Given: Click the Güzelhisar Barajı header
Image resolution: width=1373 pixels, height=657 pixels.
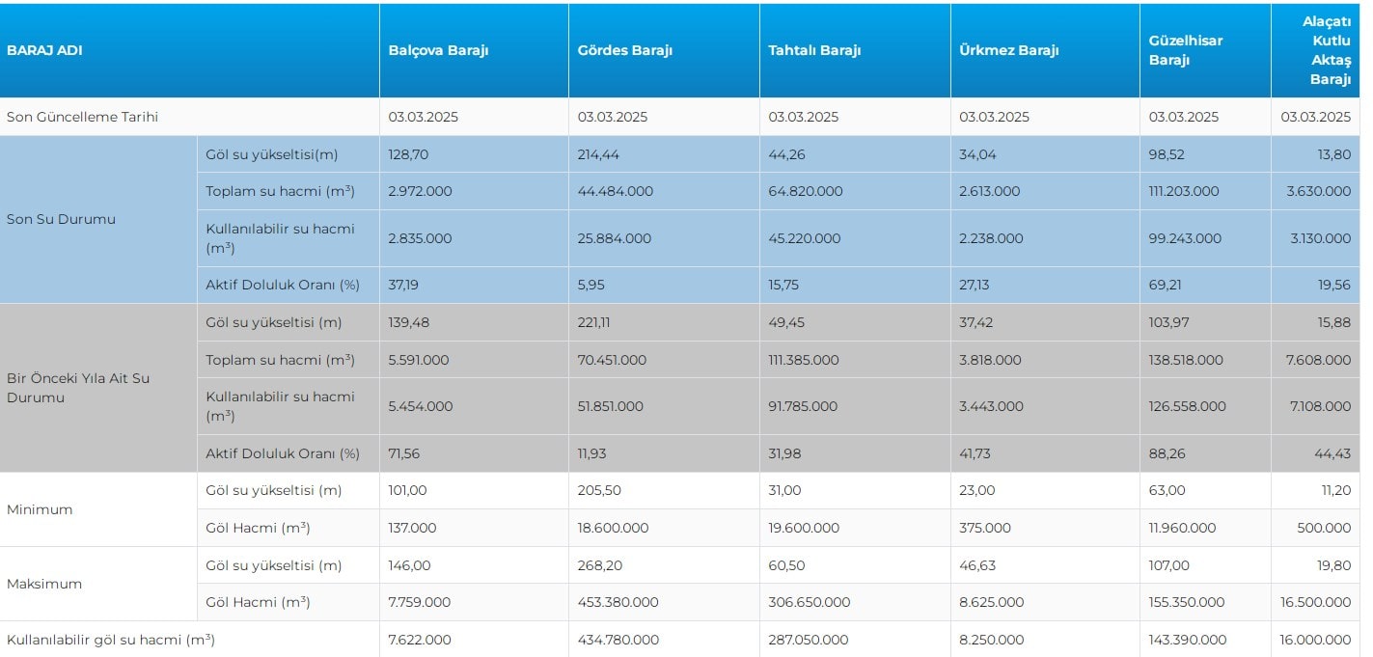Looking at the screenshot, I should [x=1185, y=50].
